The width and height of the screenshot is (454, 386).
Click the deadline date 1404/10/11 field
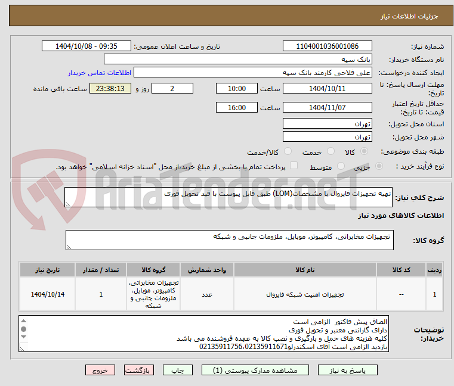(x=327, y=88)
